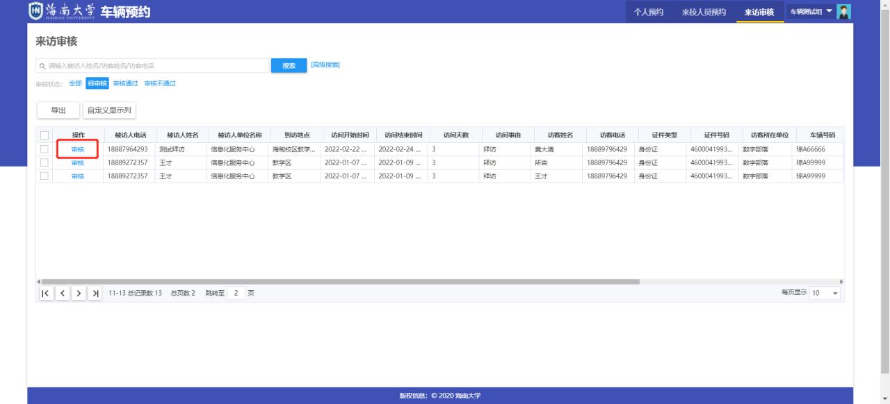
Task: Check the row for visitor 黄大清
Action: point(45,149)
